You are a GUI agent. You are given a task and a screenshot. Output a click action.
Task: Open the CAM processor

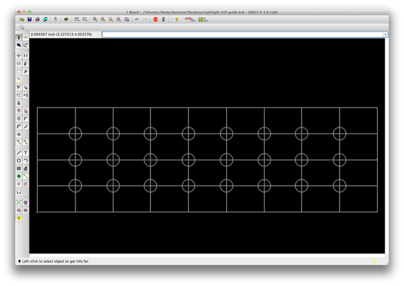46,20
